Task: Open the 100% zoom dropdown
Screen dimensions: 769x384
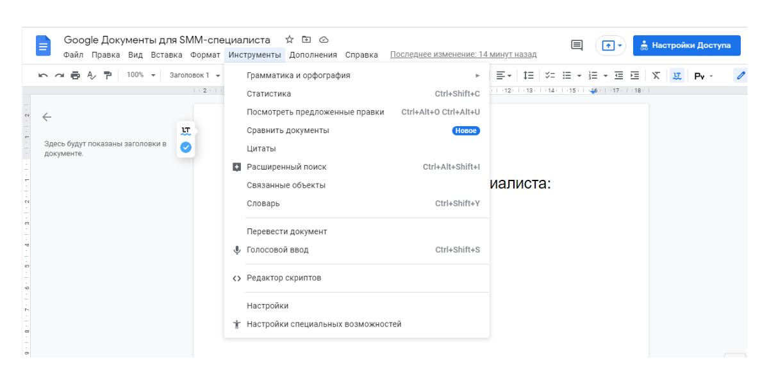Action: (141, 76)
